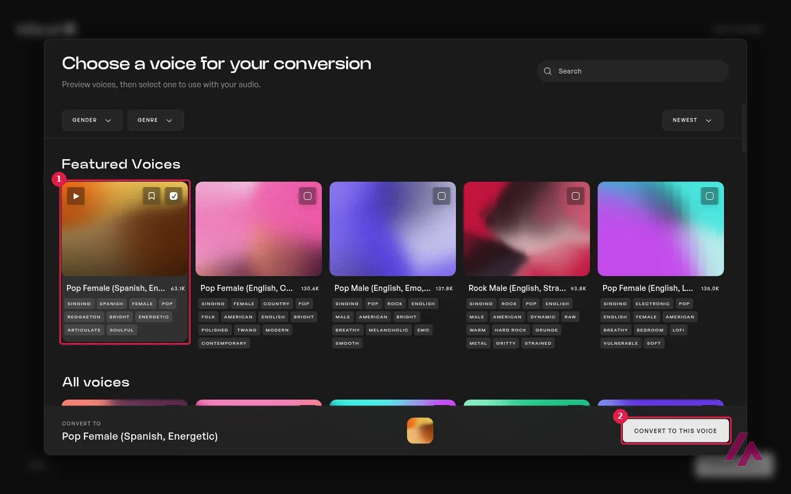The width and height of the screenshot is (791, 494).
Task: Click the MELANCHOLIC tag
Action: (x=388, y=330)
